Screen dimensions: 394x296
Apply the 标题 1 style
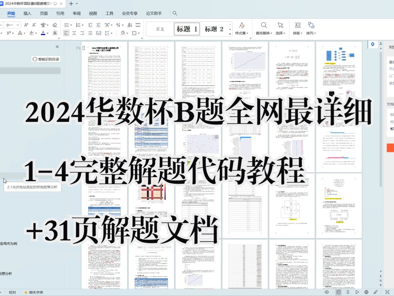tap(187, 29)
